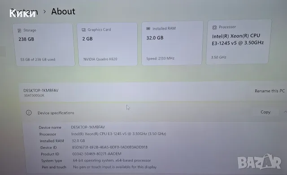
Task: Select the 'No pen or touch input' text
Action: 115,167
